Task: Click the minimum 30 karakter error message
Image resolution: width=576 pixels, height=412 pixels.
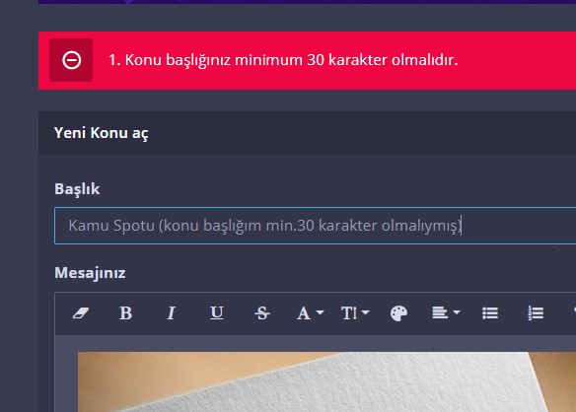Action: (283, 60)
